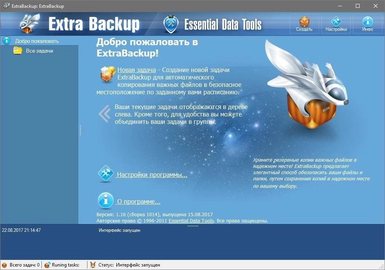Click the round info icon beside О программе
Image resolution: width=385 pixels, height=270 pixels.
point(105,200)
